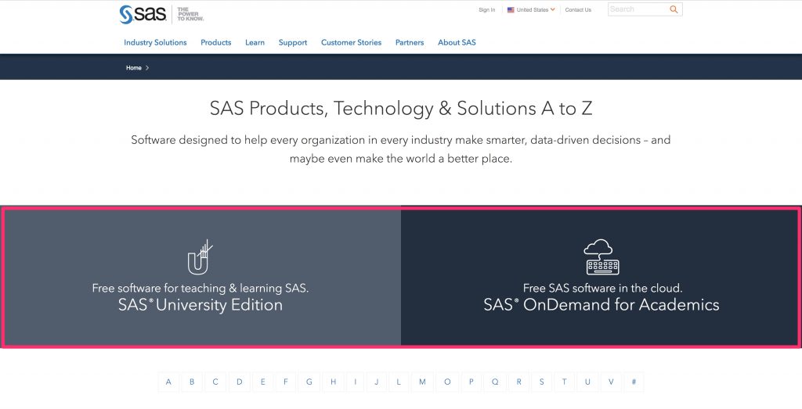Jump to products starting with J
Image resolution: width=802 pixels, height=409 pixels.
pyautogui.click(x=377, y=382)
